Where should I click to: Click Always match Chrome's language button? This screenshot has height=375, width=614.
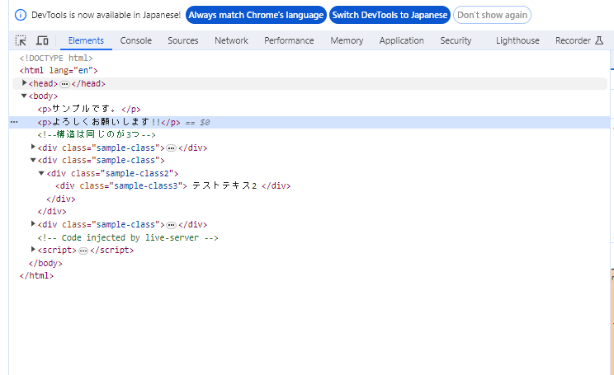click(256, 15)
